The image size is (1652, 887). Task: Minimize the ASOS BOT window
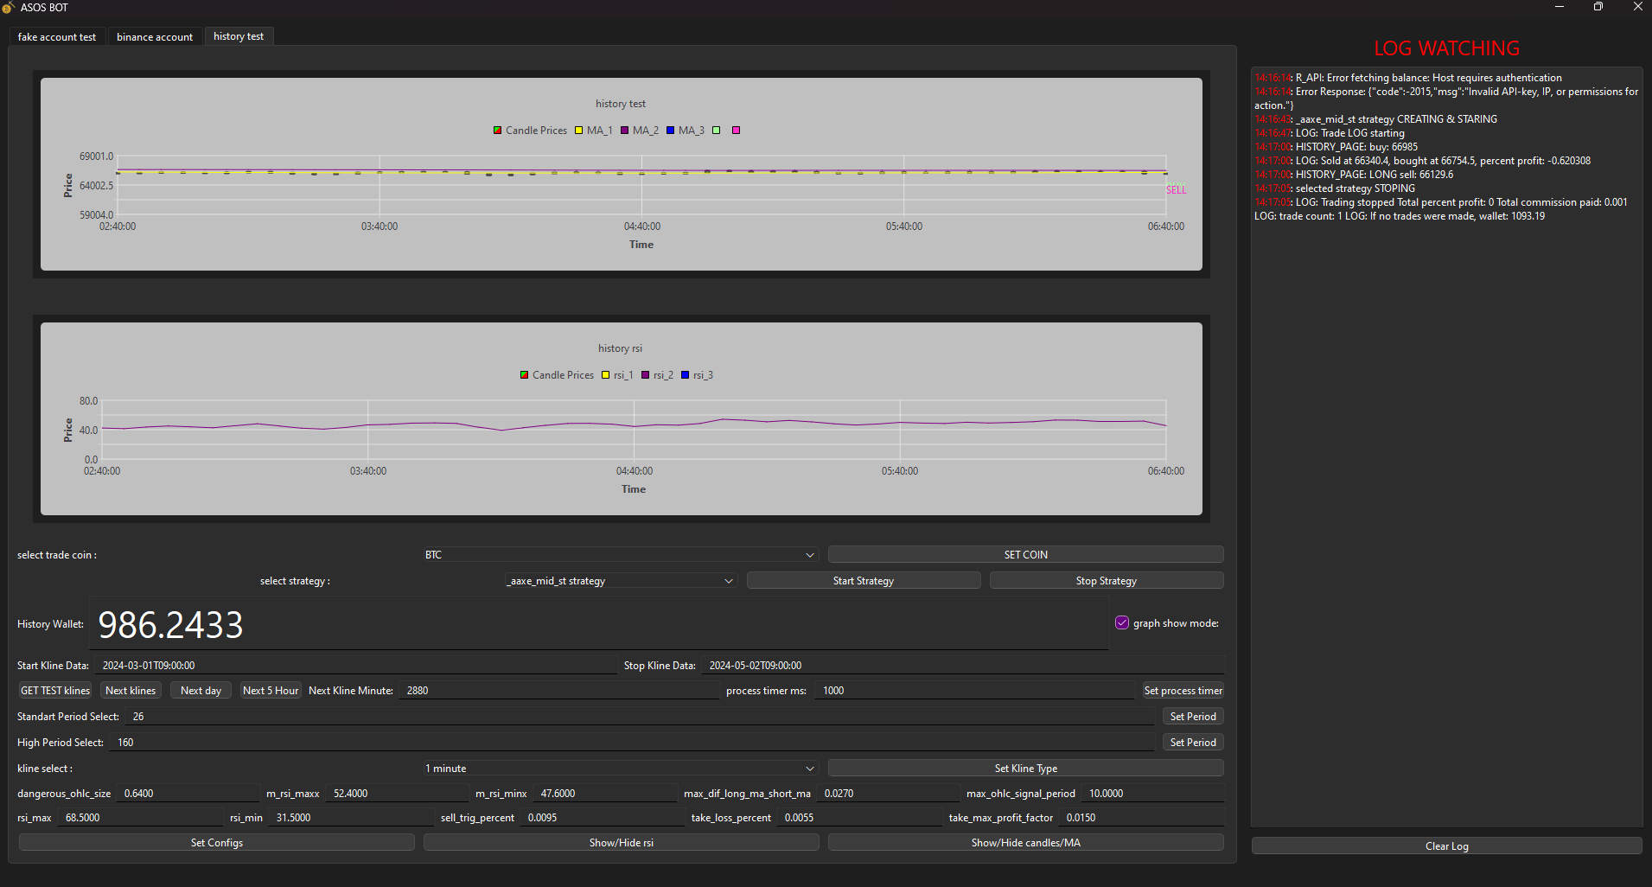(1560, 7)
